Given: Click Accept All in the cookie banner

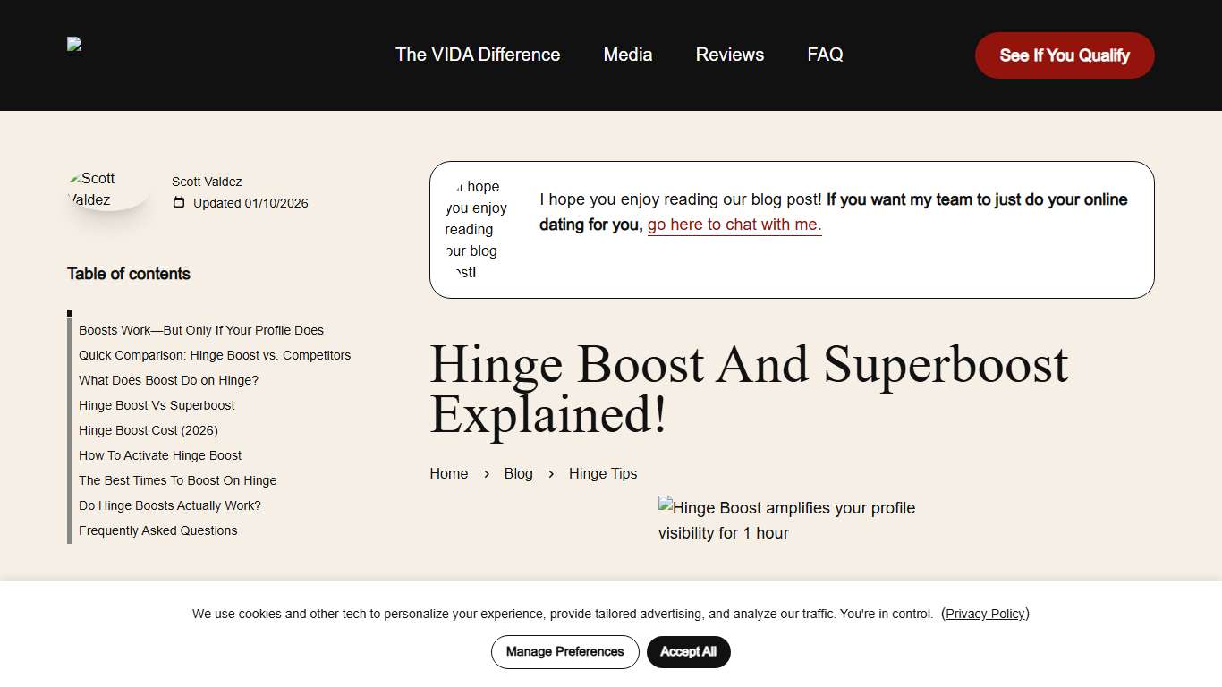Looking at the screenshot, I should 688,652.
